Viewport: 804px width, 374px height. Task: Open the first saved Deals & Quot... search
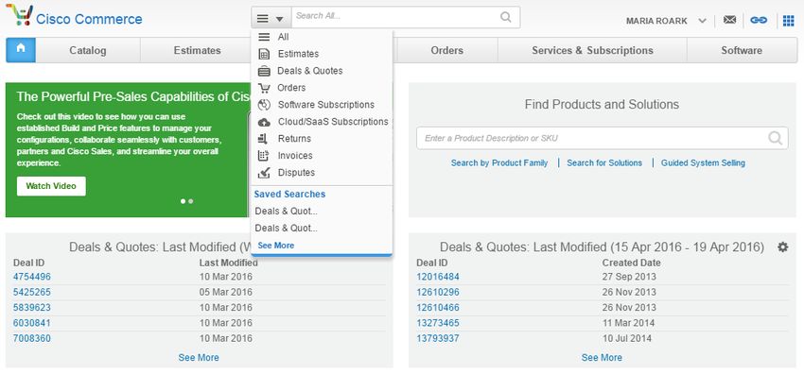click(x=286, y=211)
